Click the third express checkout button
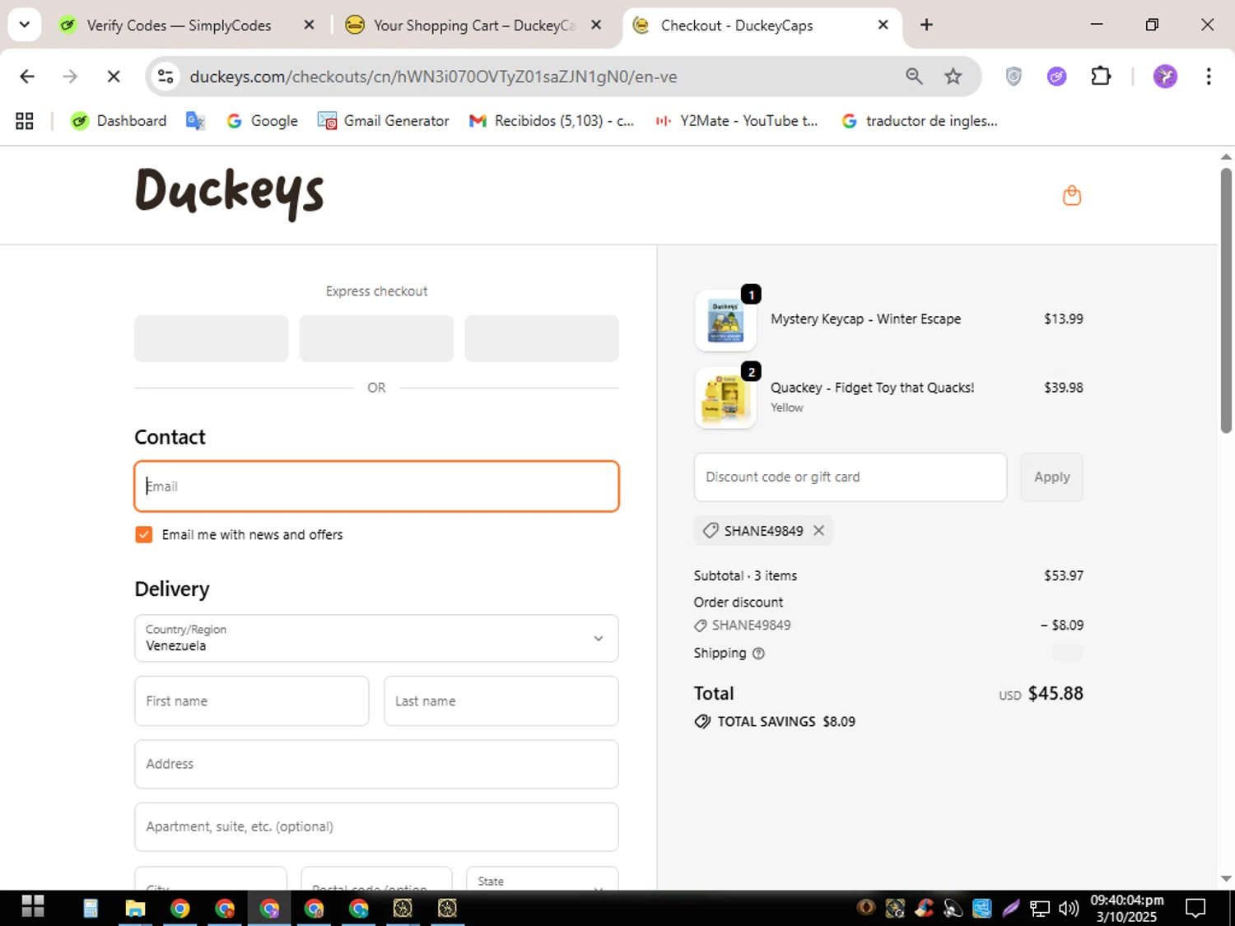The height and width of the screenshot is (926, 1235). (542, 338)
